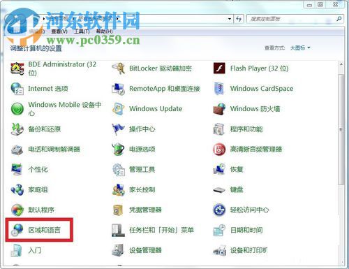Open Windows 防火墙 settings

click(246, 109)
